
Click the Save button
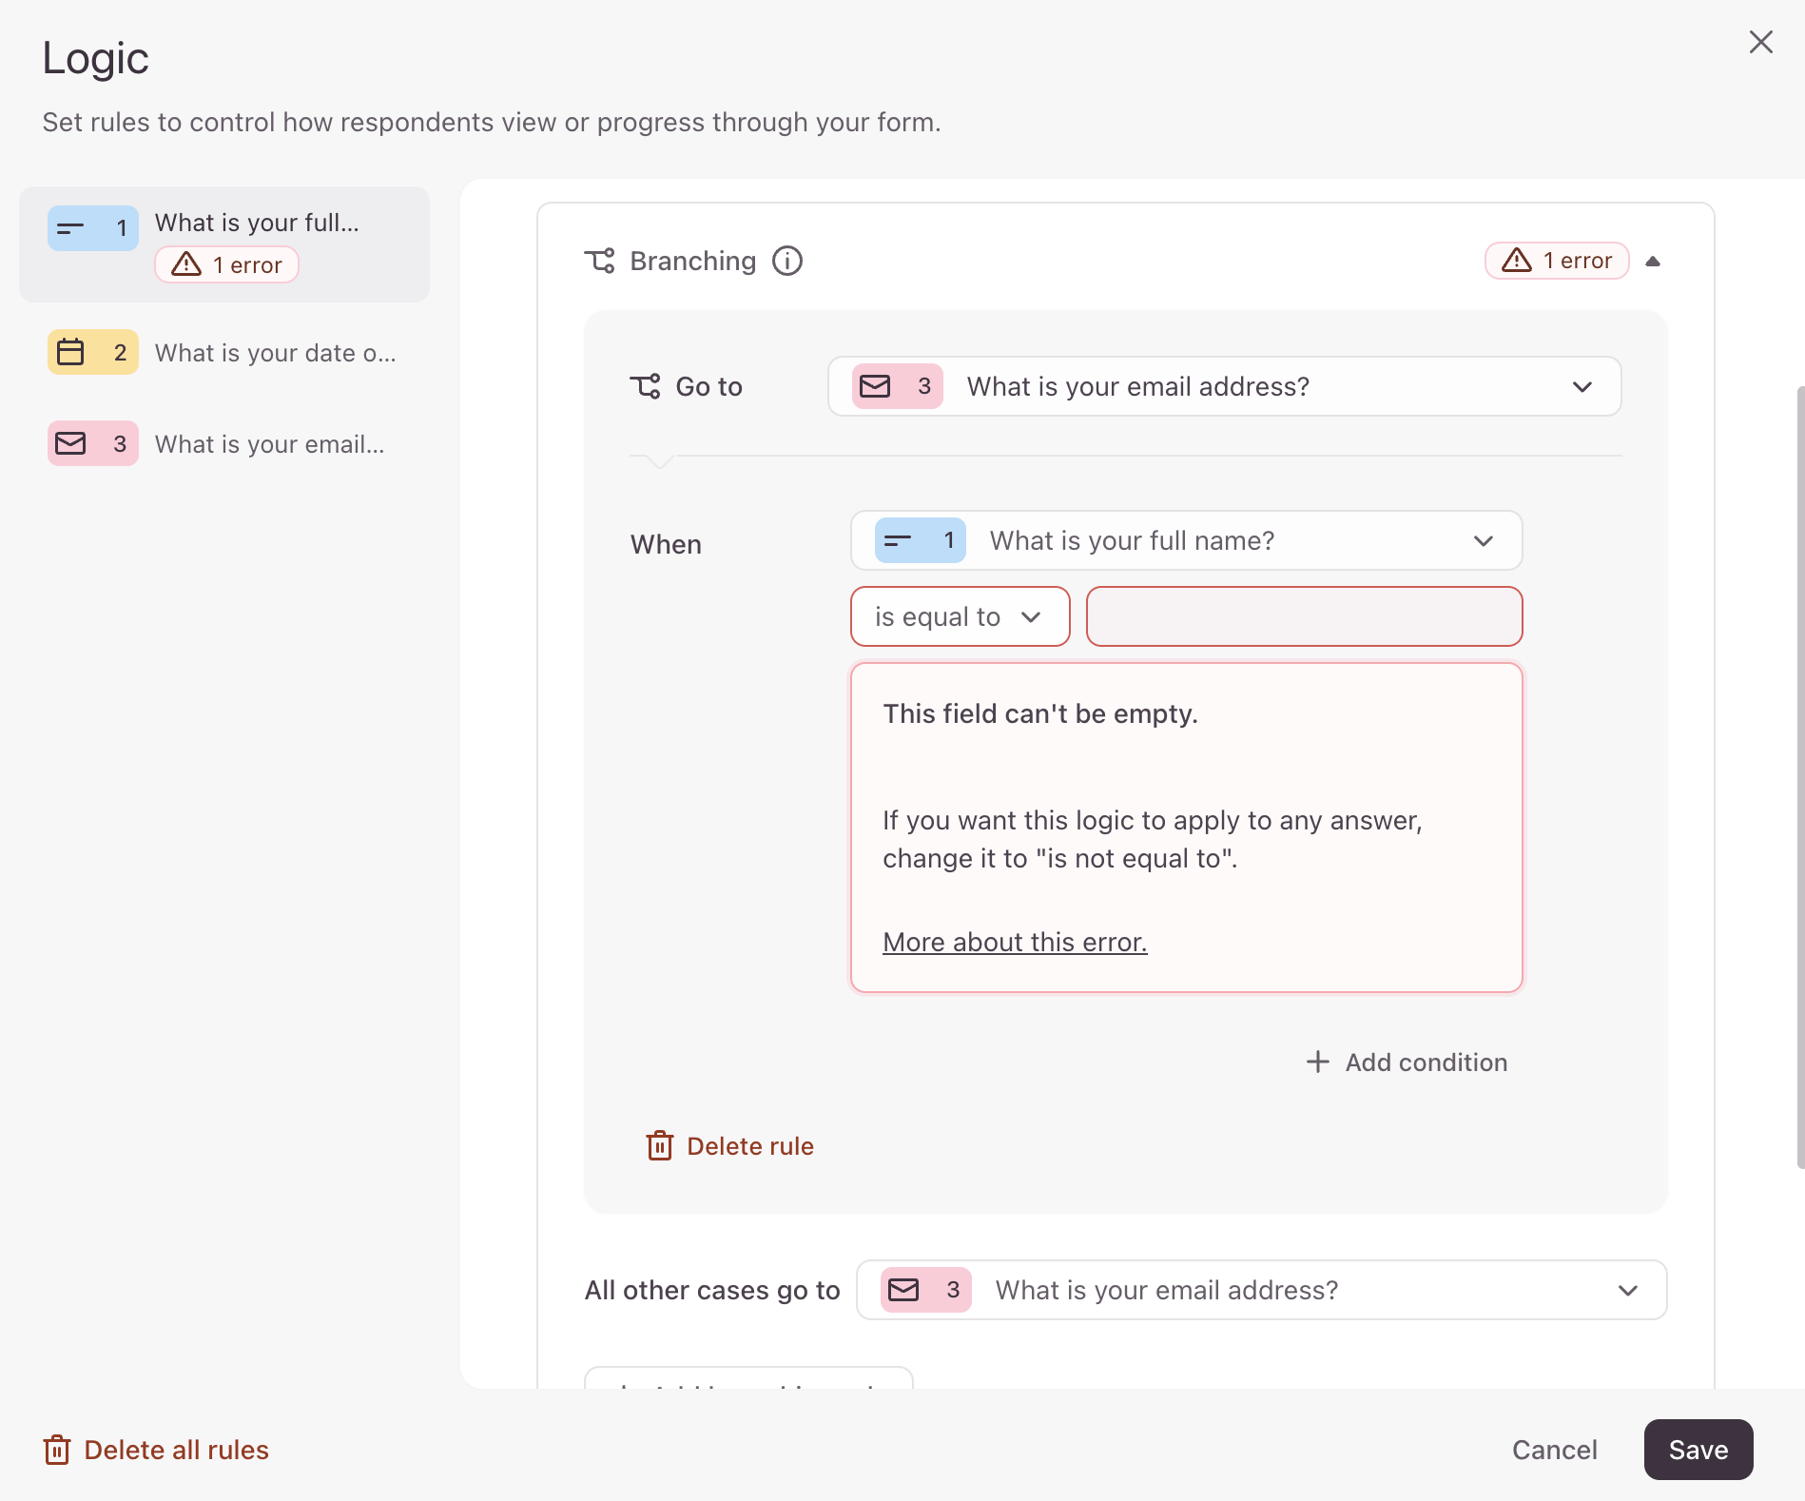point(1698,1450)
